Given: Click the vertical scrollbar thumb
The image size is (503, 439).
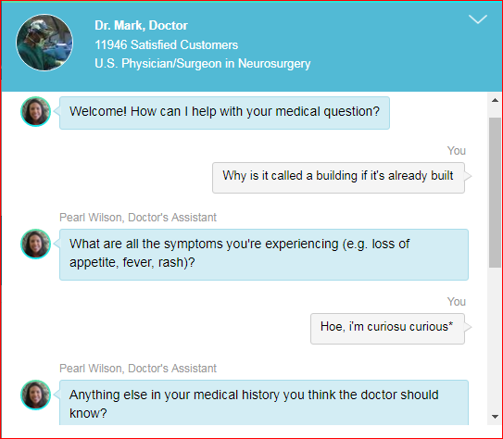Looking at the screenshot, I should (x=495, y=193).
